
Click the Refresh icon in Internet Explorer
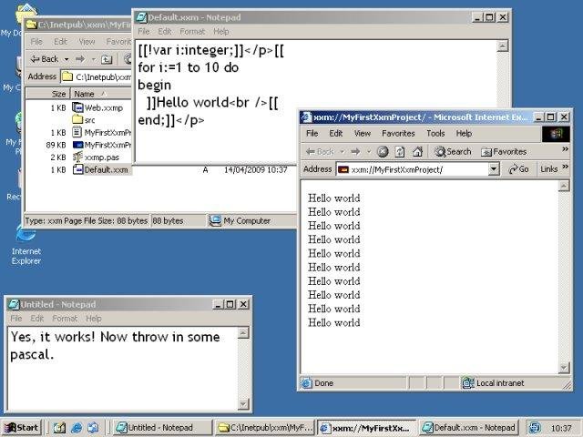click(x=400, y=152)
